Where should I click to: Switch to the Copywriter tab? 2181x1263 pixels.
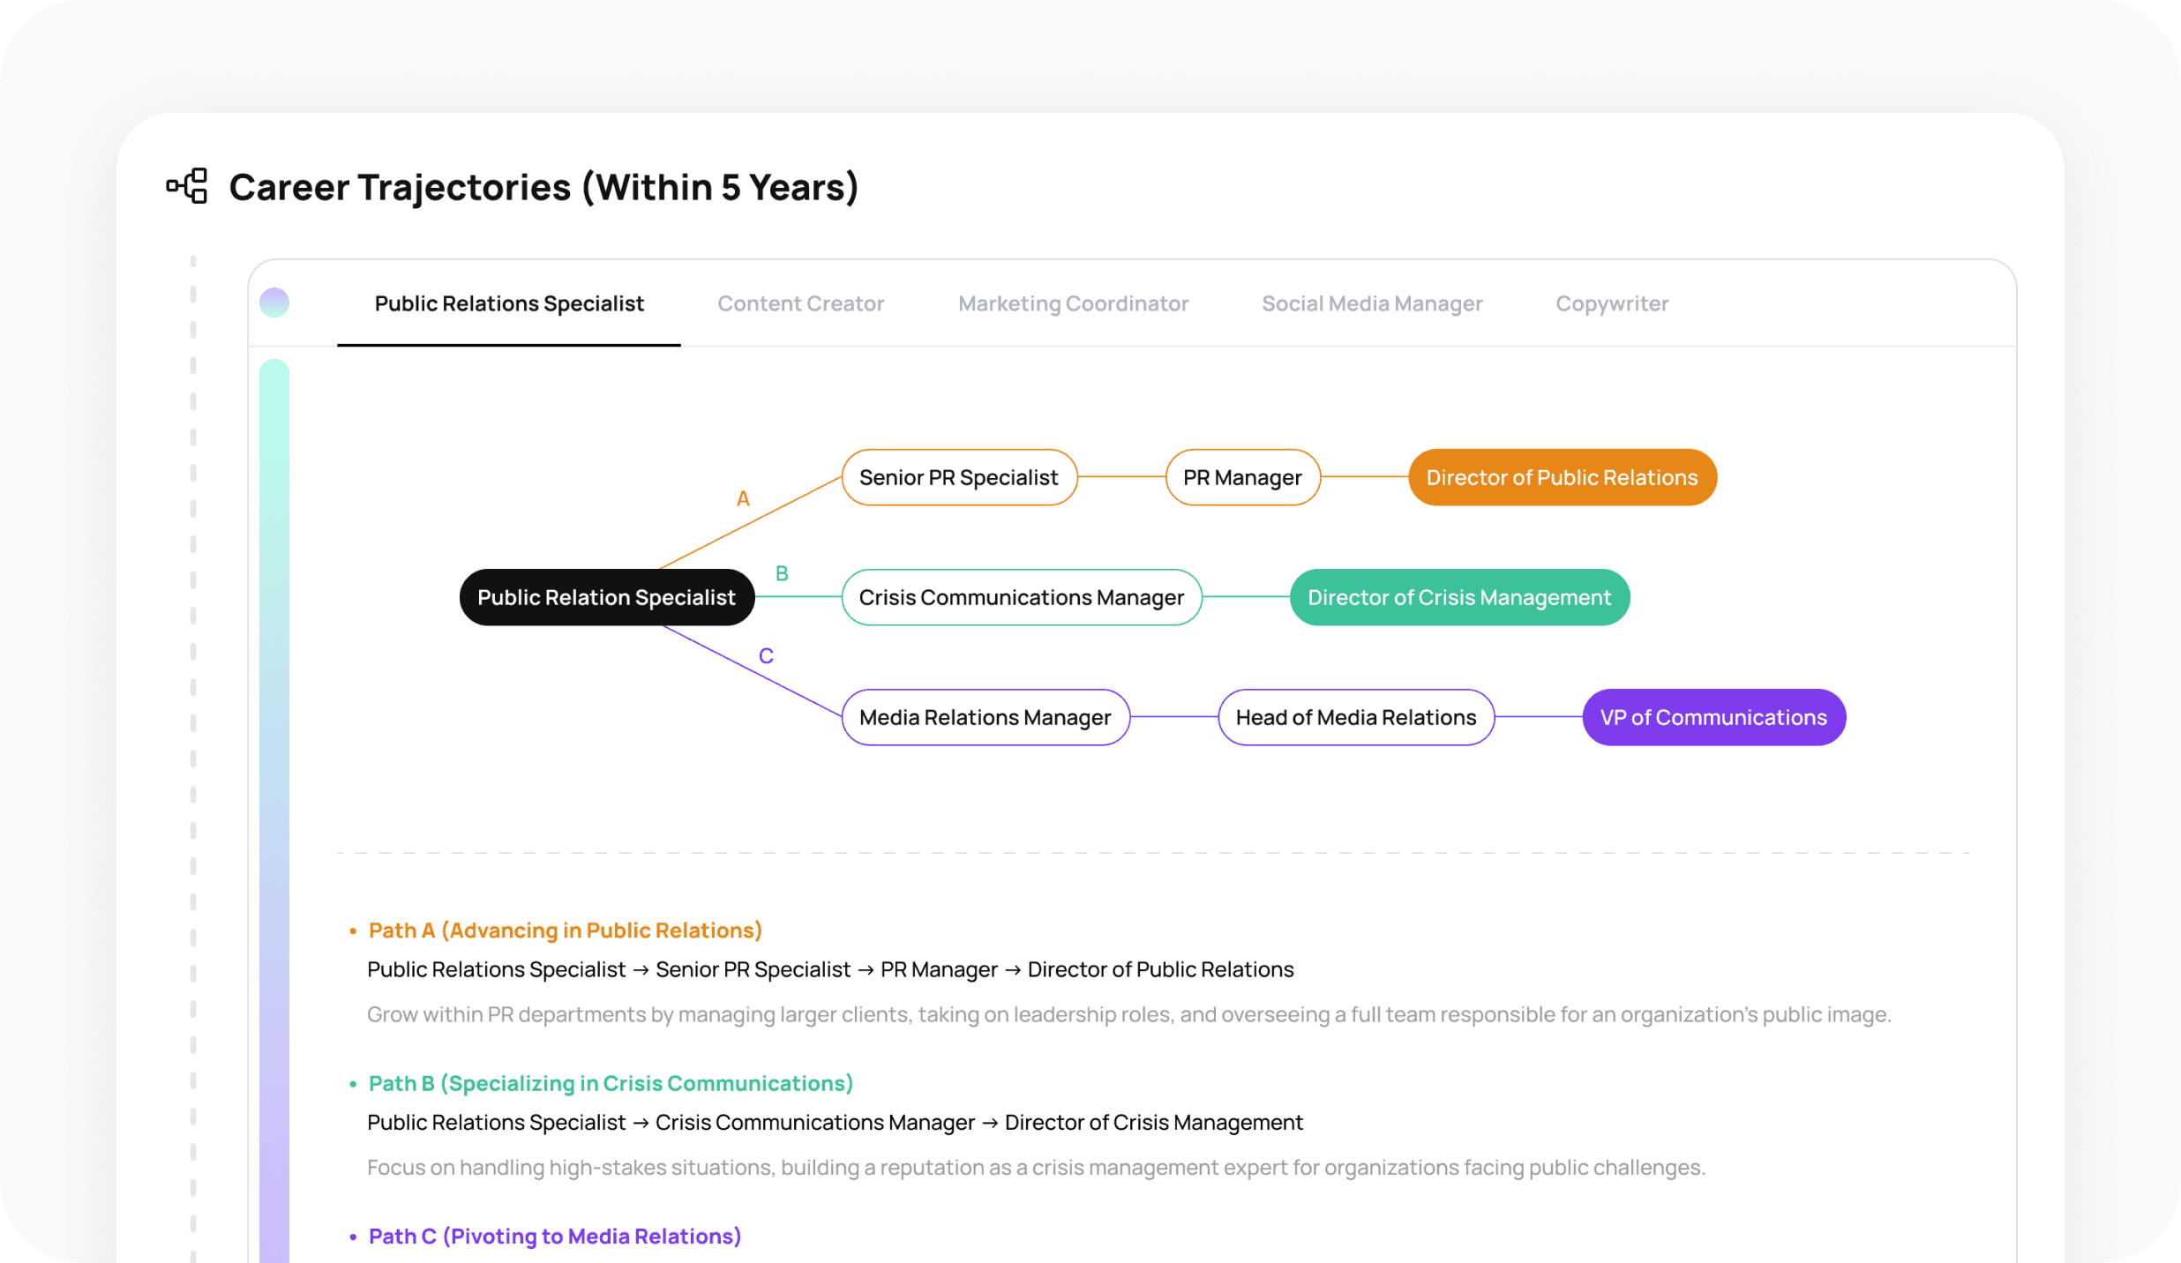pos(1611,303)
